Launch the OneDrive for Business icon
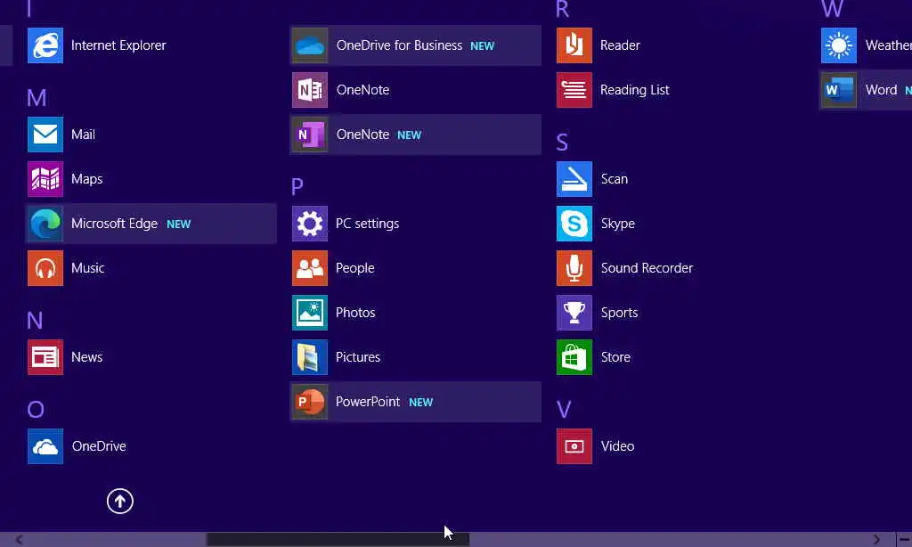912x547 pixels. [310, 45]
